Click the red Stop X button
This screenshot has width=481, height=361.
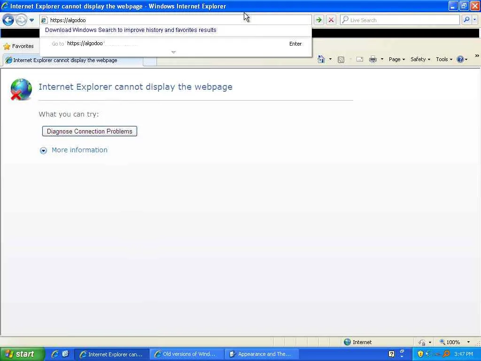click(x=331, y=20)
